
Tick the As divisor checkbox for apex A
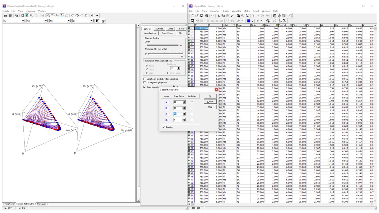click(x=192, y=102)
